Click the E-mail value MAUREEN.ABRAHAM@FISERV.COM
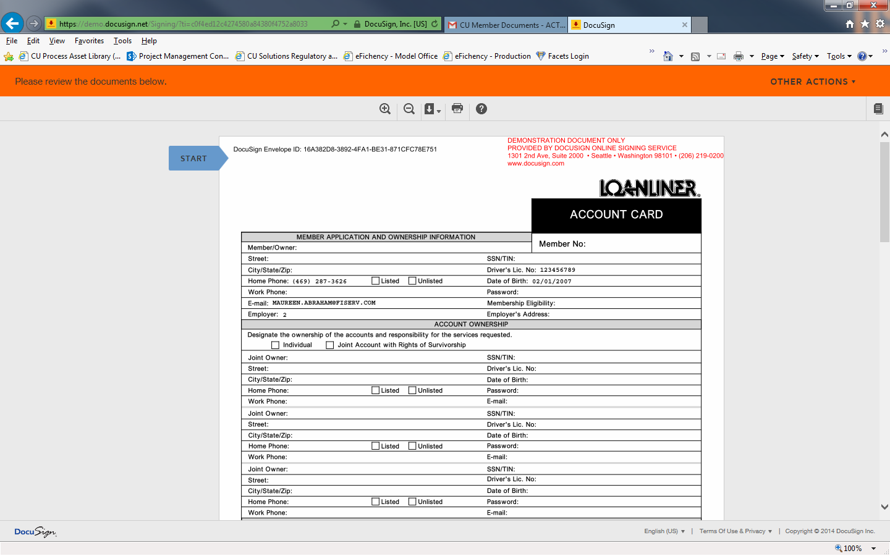Screen dimensions: 890x556 pos(324,303)
